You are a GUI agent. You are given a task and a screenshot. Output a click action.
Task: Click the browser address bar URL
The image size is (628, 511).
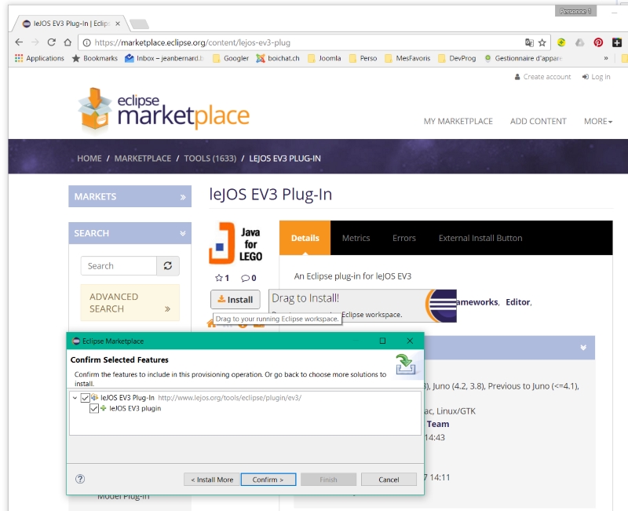point(192,42)
